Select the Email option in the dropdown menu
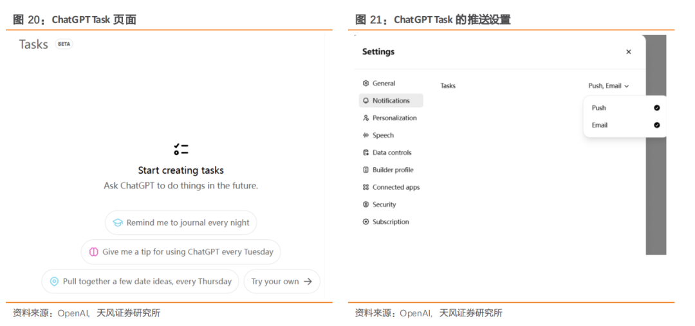This screenshot has width=695, height=326. (625, 125)
